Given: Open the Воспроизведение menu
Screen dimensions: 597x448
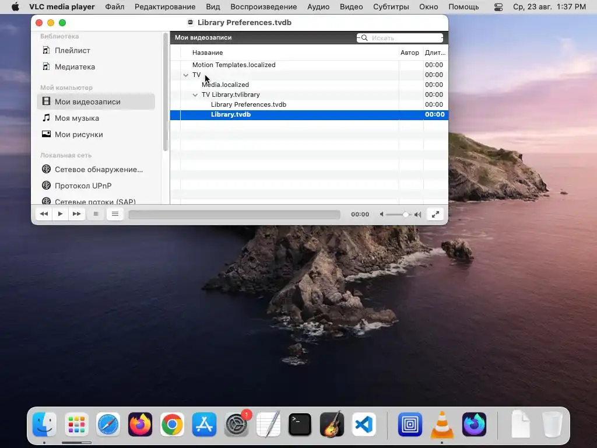Looking at the screenshot, I should click(x=264, y=7).
